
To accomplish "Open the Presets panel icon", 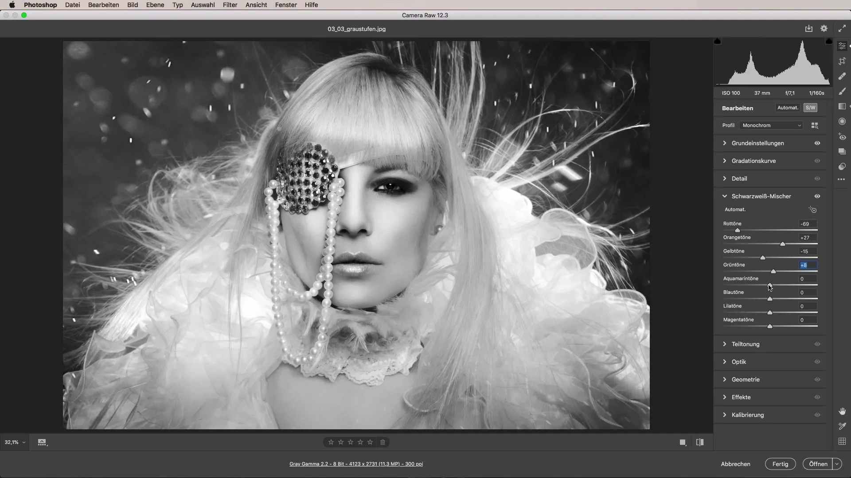I will pos(842,166).
